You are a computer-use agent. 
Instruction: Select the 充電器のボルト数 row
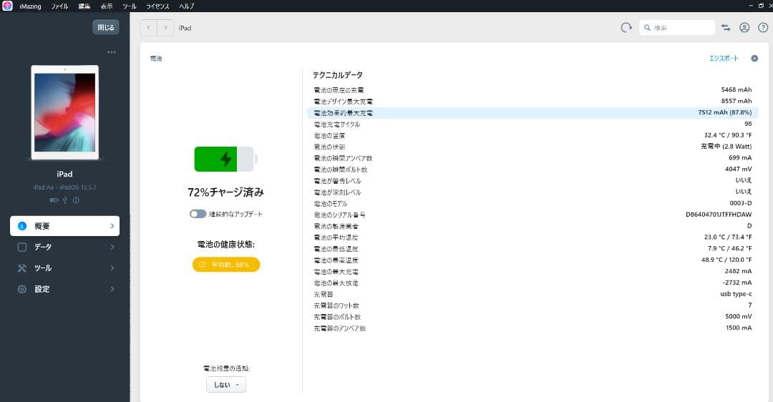point(533,317)
